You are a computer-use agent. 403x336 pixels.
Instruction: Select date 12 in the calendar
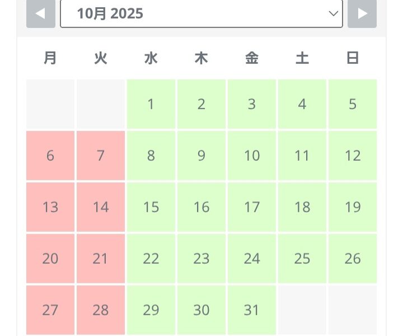tap(353, 156)
